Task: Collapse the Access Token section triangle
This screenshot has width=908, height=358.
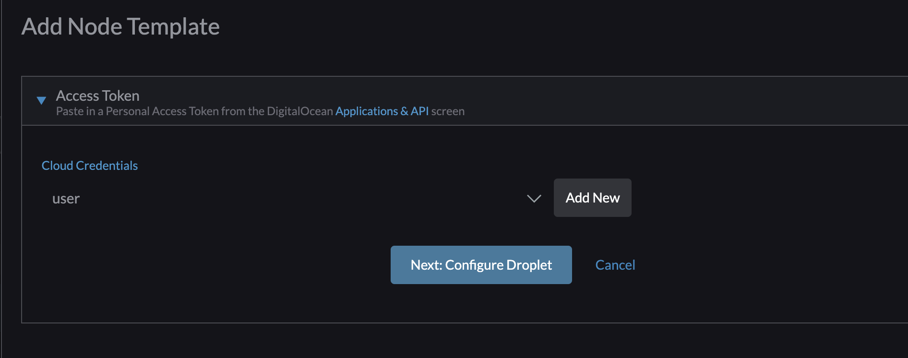Action: [x=41, y=100]
